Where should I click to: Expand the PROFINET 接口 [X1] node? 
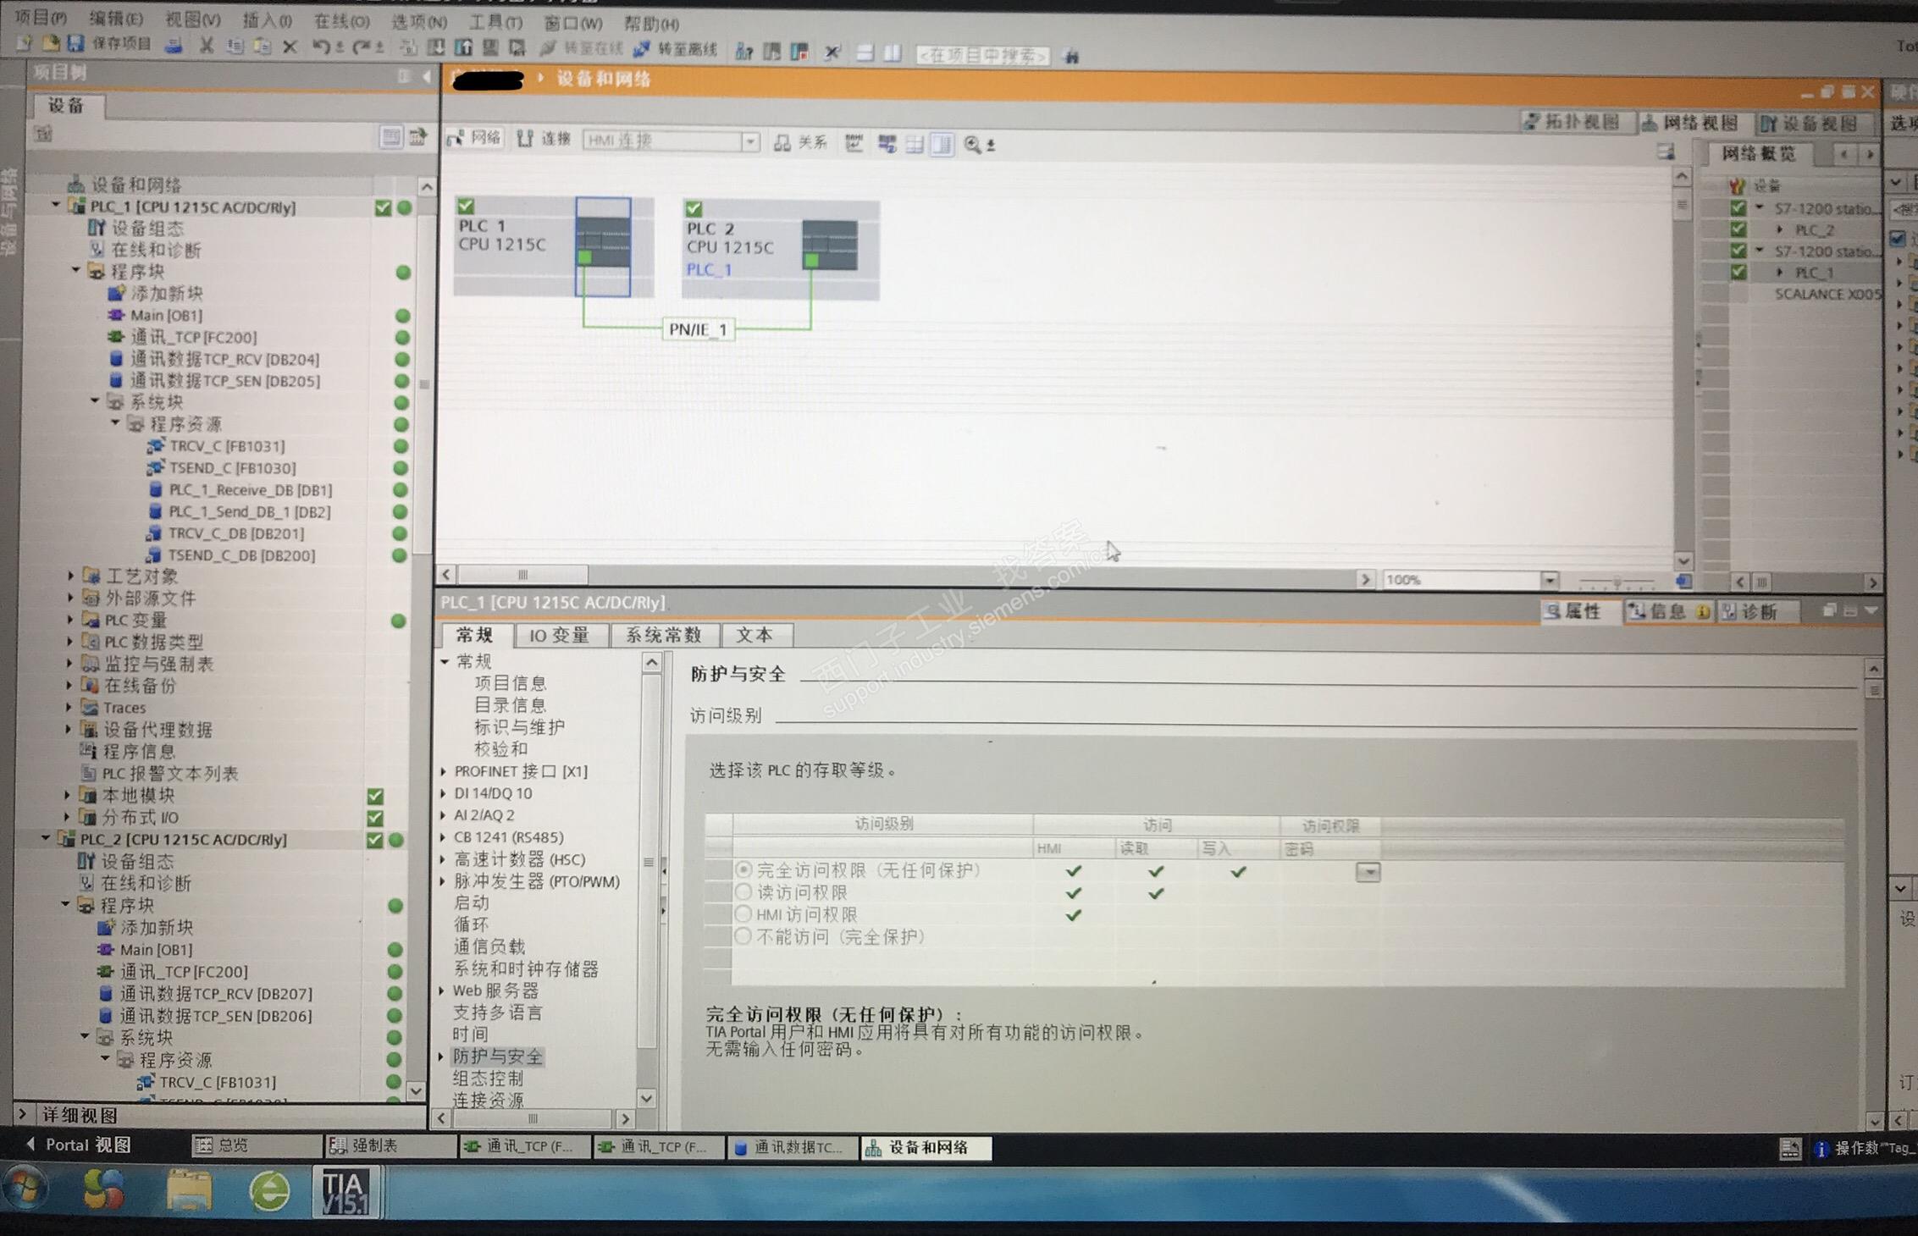(444, 771)
